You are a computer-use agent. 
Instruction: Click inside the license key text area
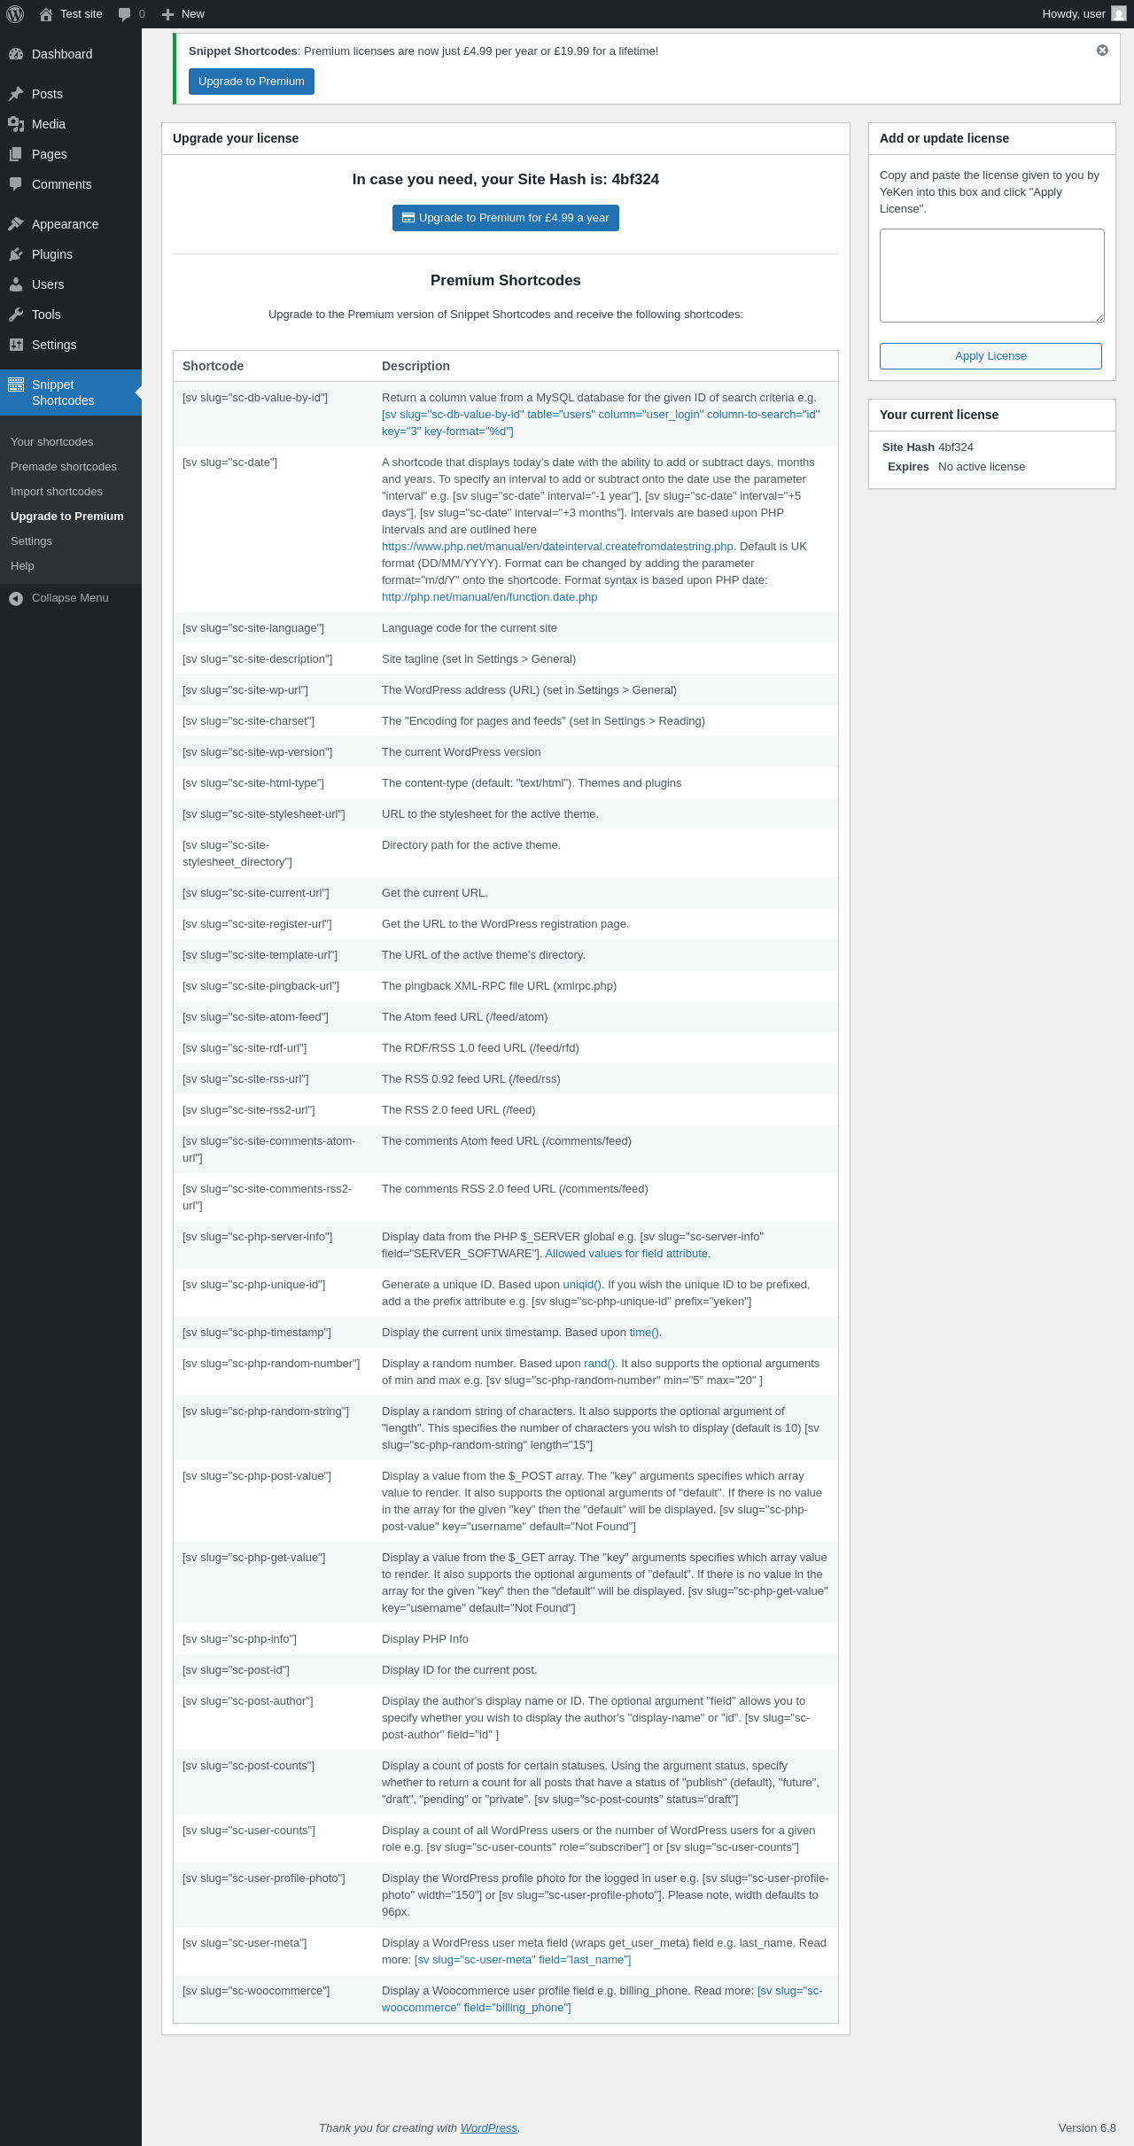point(992,276)
